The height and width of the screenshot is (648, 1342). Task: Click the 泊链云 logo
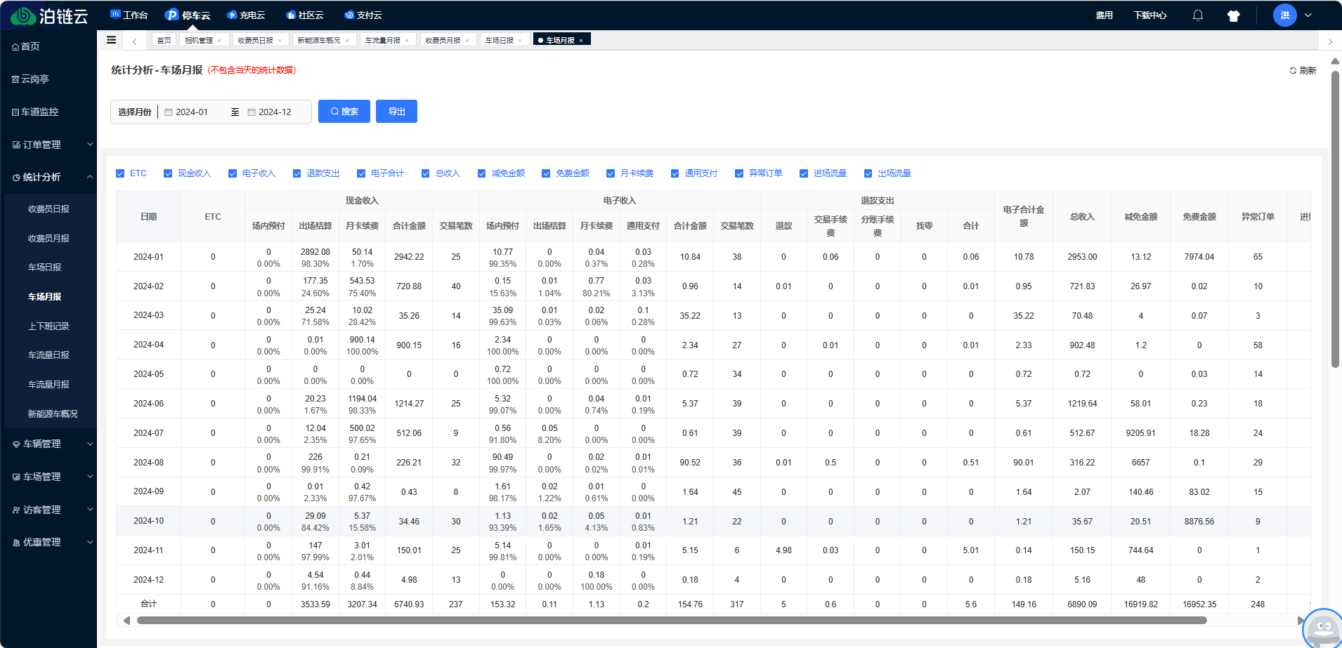pyautogui.click(x=48, y=15)
